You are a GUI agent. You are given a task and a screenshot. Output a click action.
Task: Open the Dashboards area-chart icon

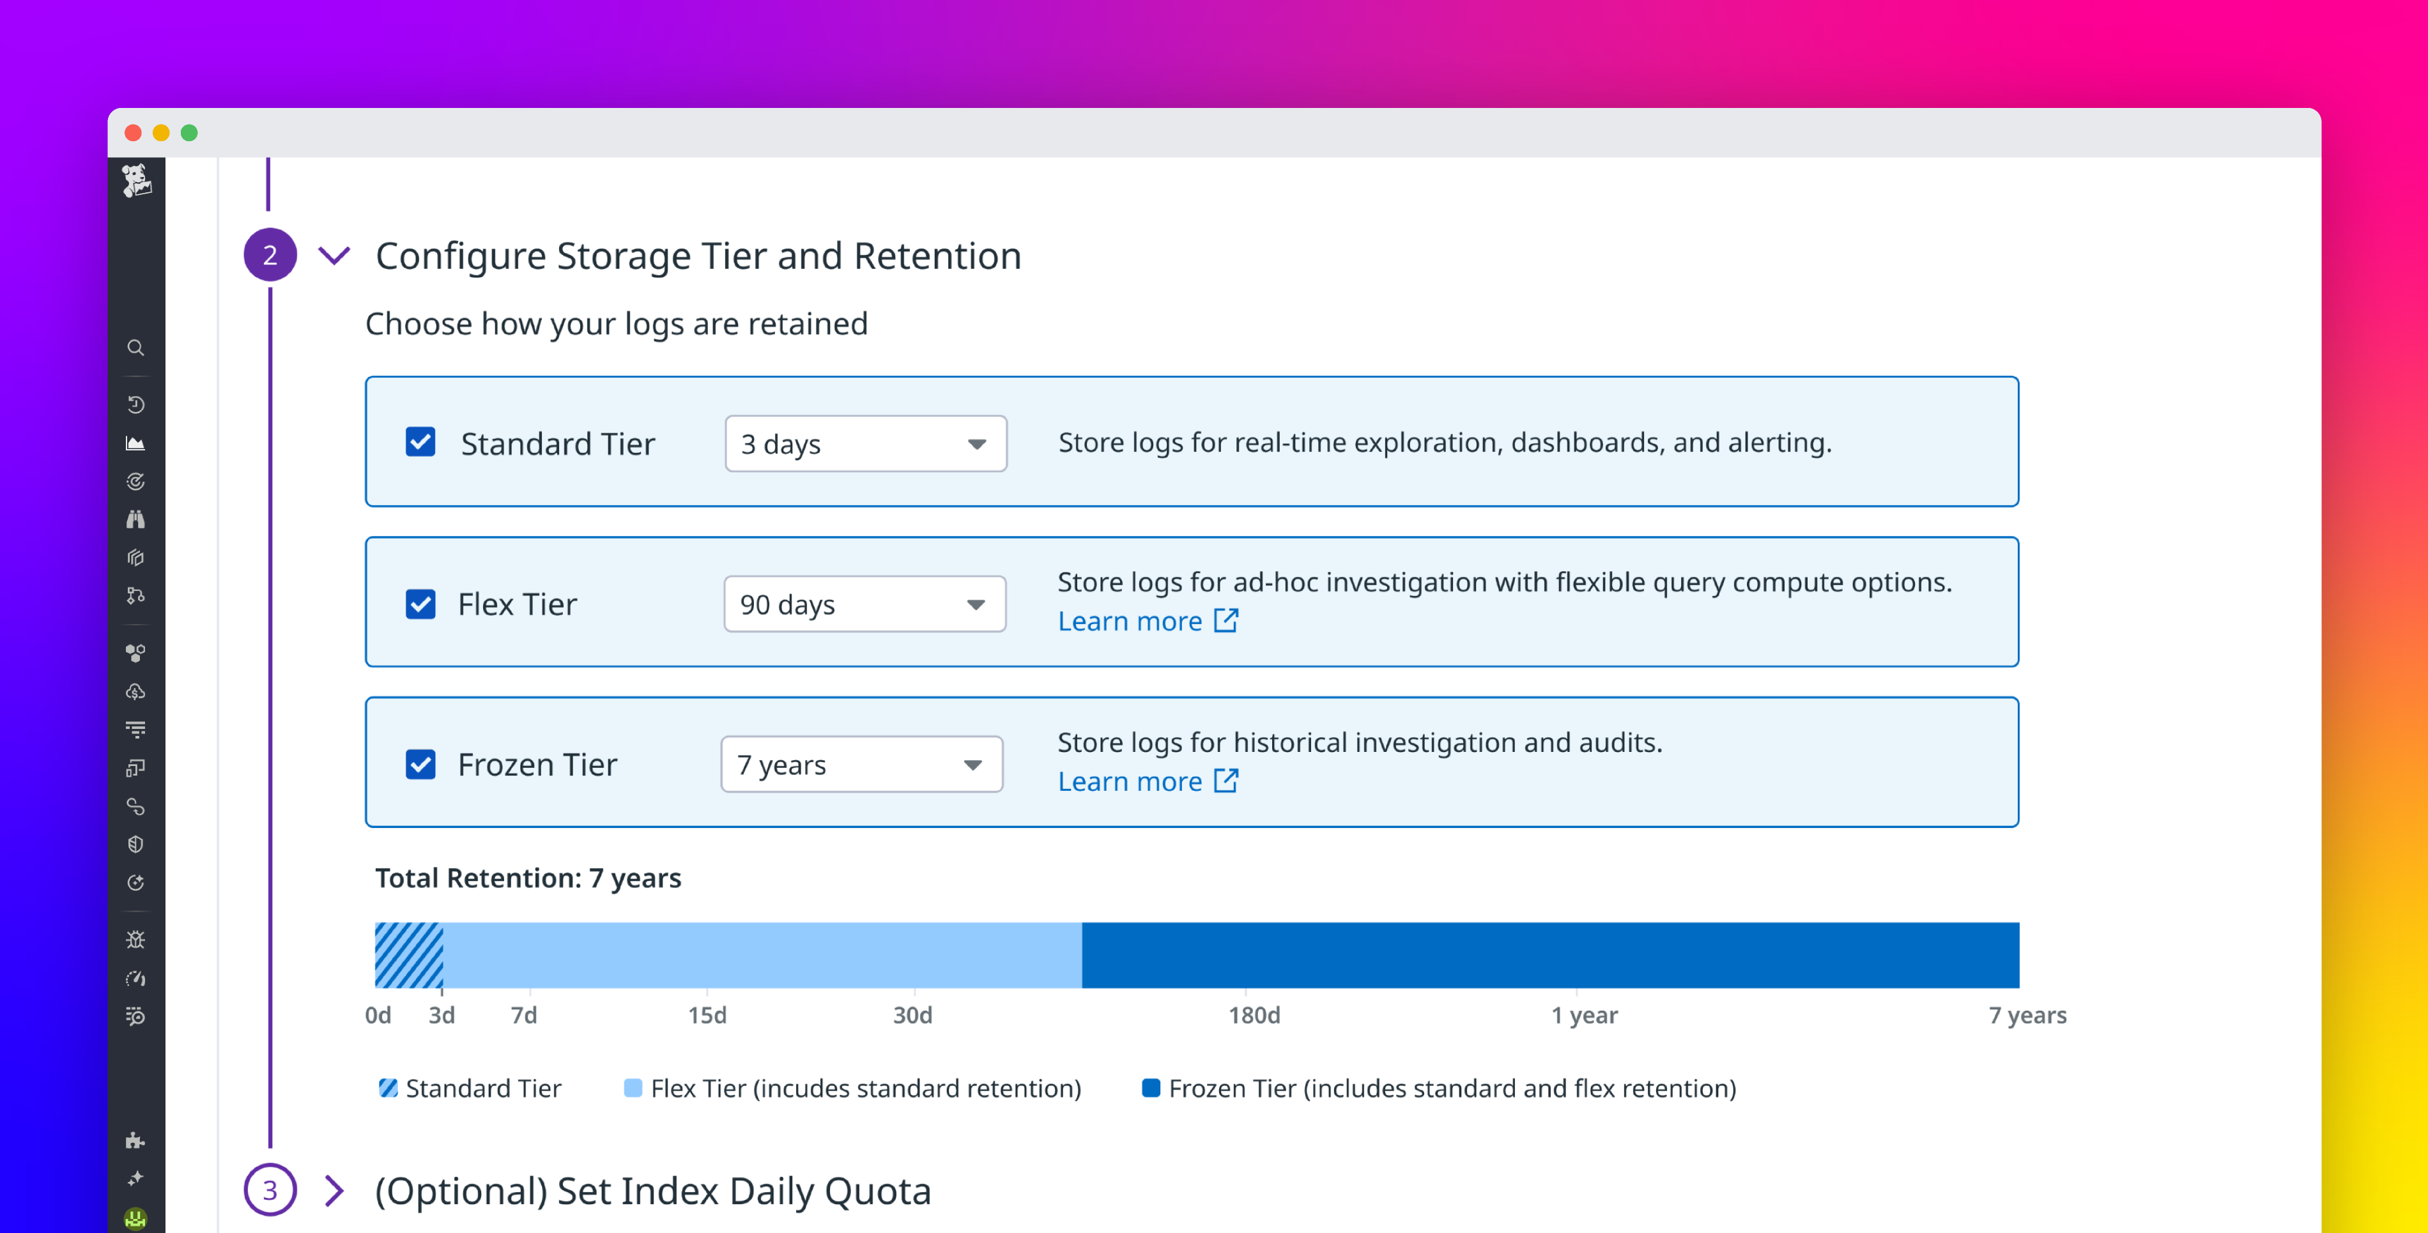pyautogui.click(x=135, y=443)
